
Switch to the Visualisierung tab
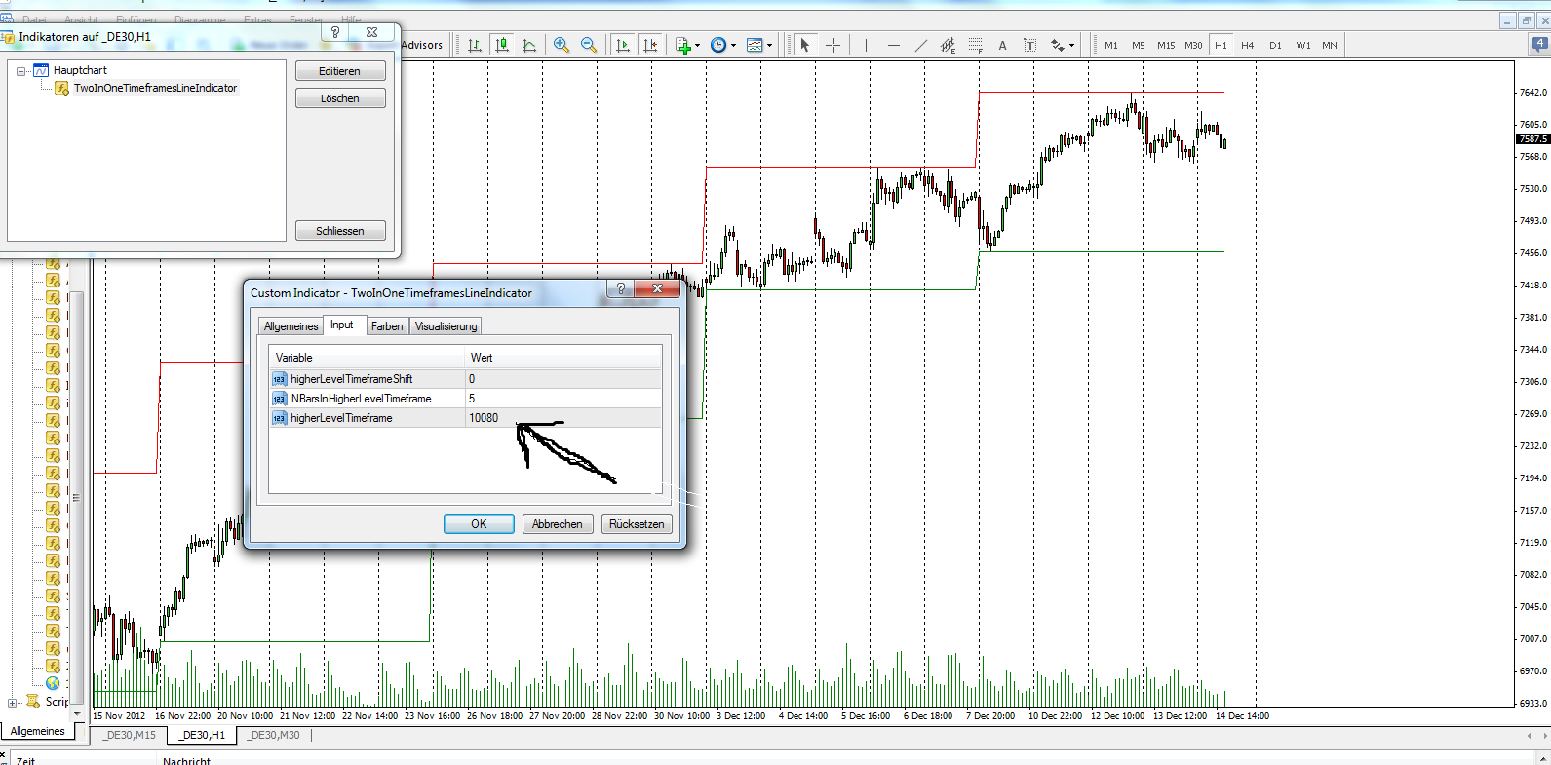point(446,326)
